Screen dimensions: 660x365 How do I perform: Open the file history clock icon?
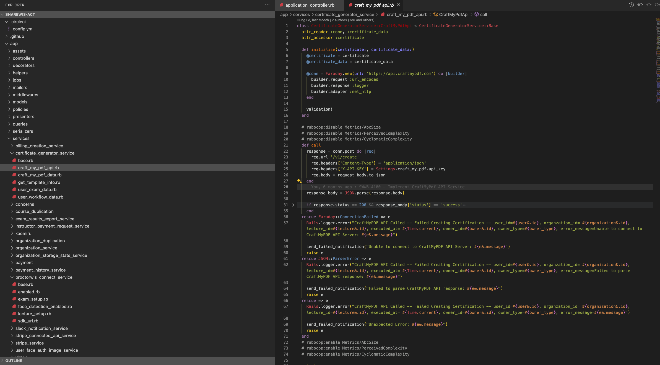(631, 5)
